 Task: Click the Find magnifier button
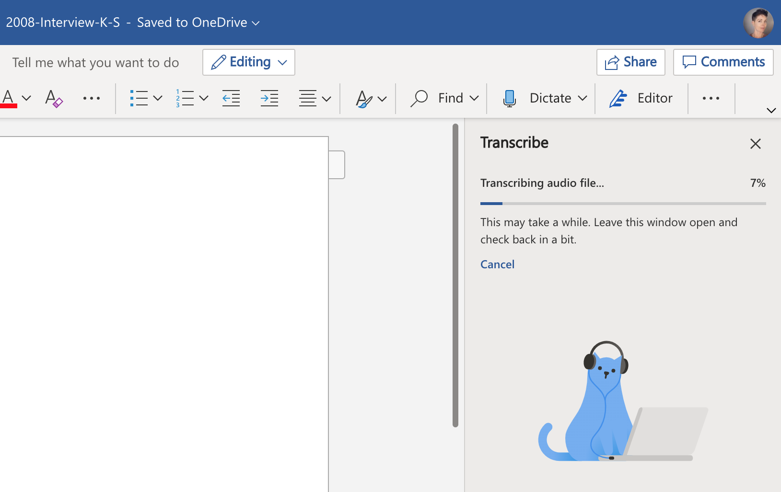tap(437, 98)
